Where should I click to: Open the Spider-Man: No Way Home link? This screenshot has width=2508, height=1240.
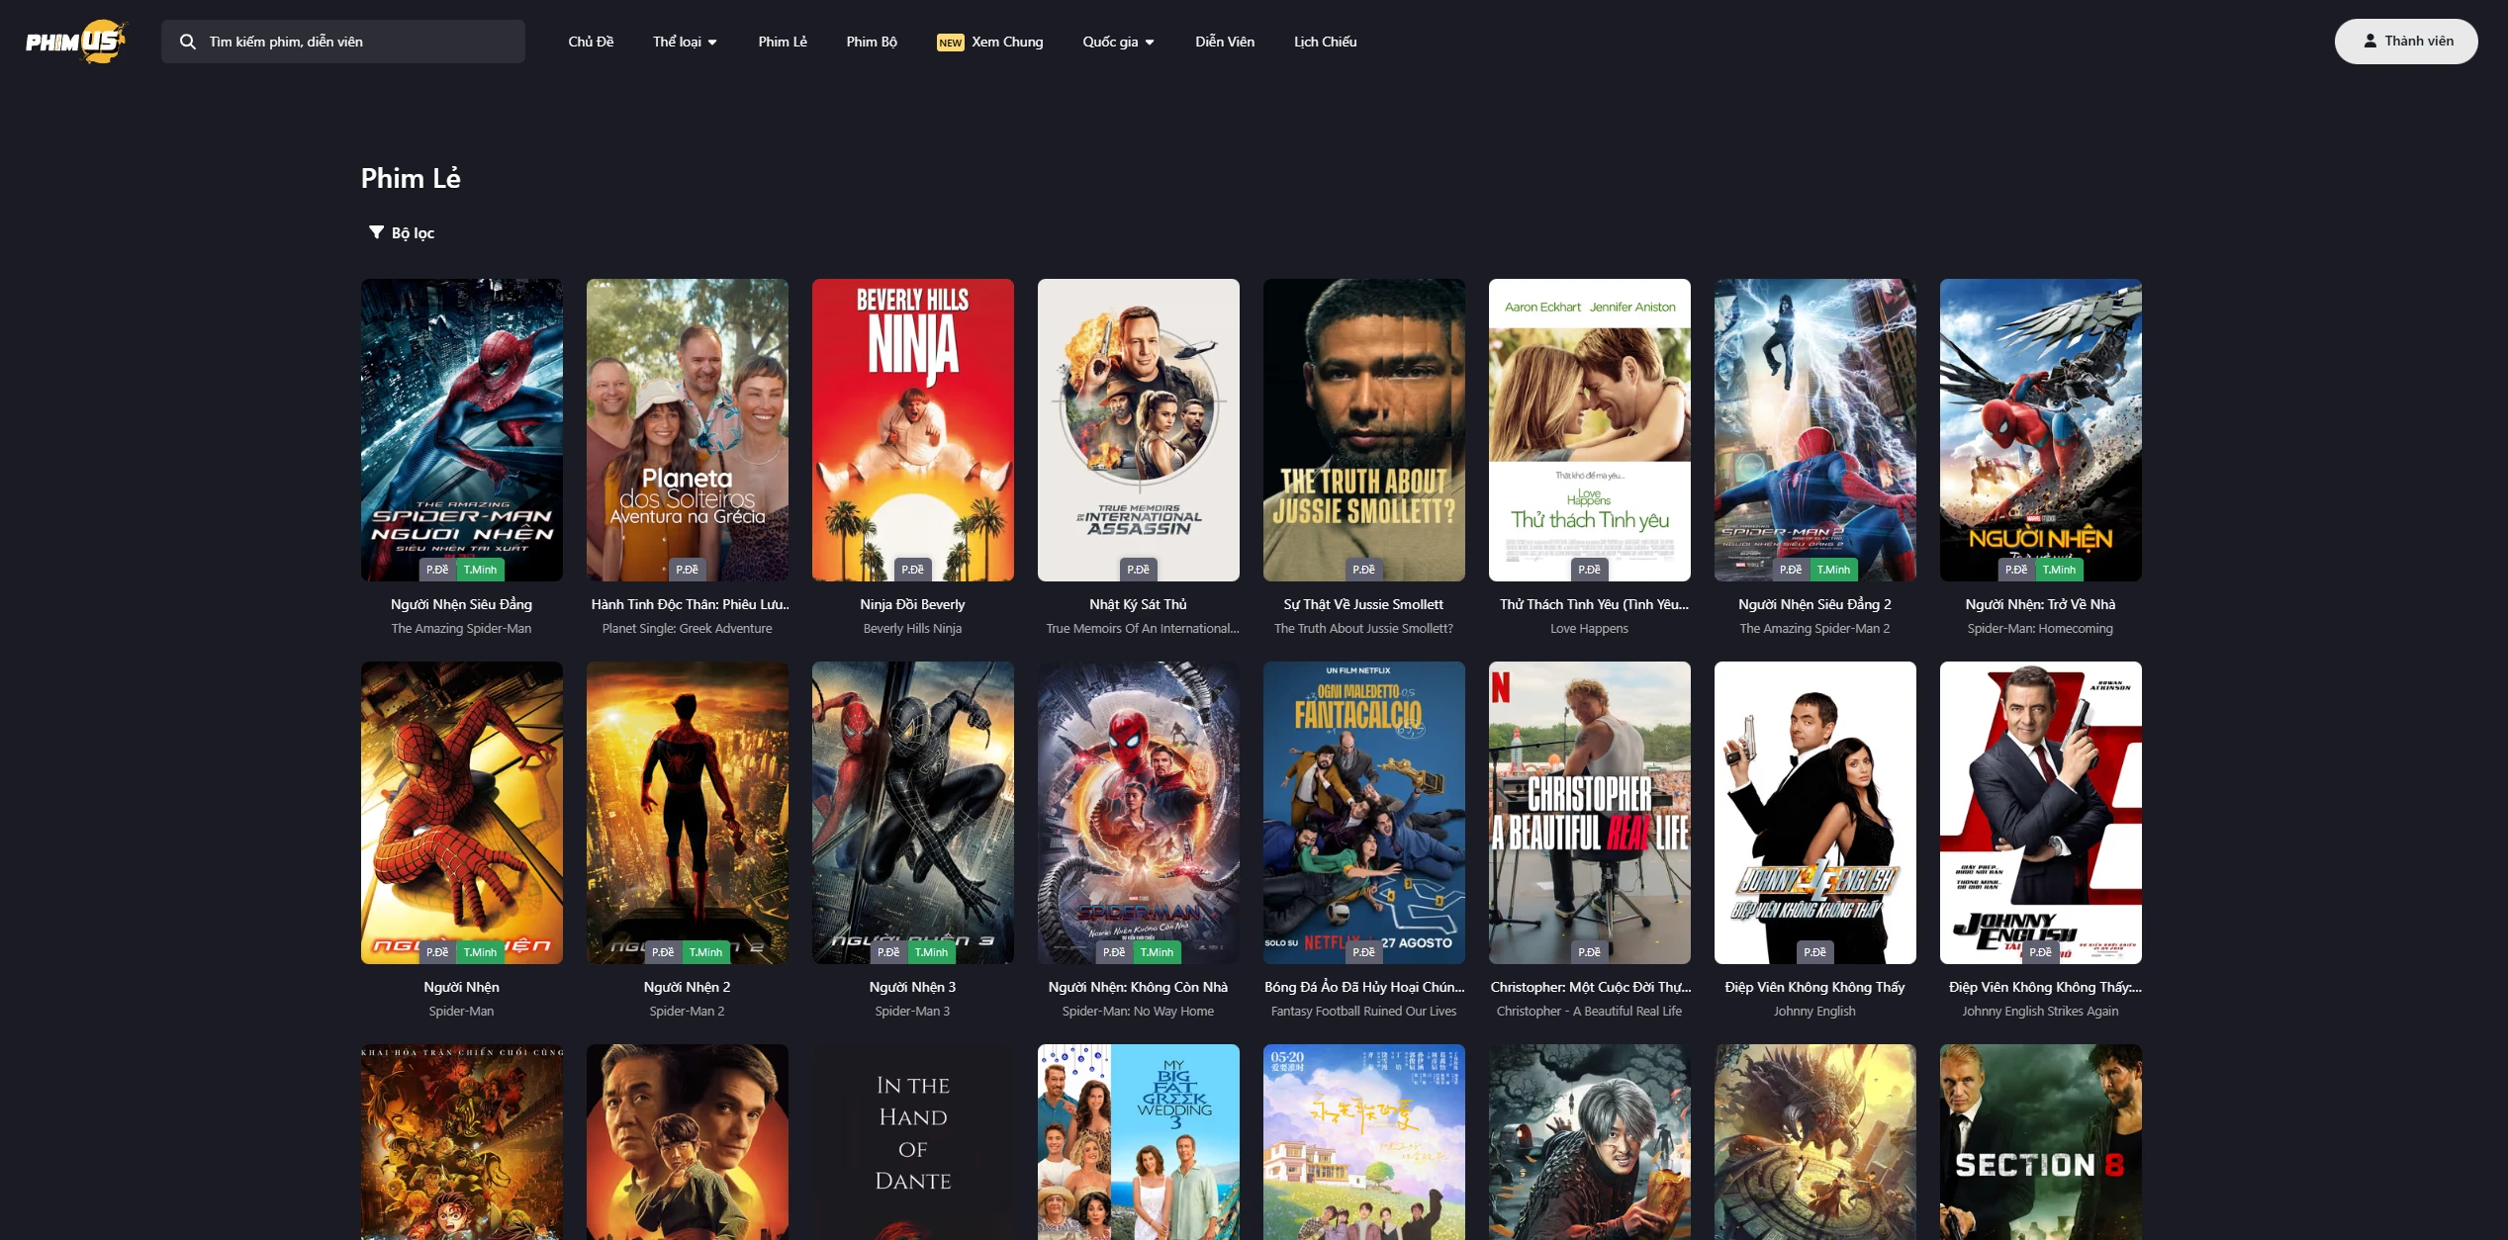coord(1138,986)
